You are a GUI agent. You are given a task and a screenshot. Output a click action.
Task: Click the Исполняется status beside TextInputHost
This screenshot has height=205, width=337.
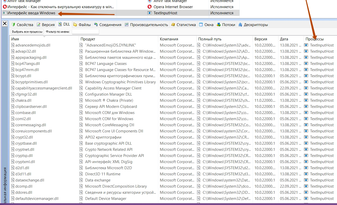[222, 13]
